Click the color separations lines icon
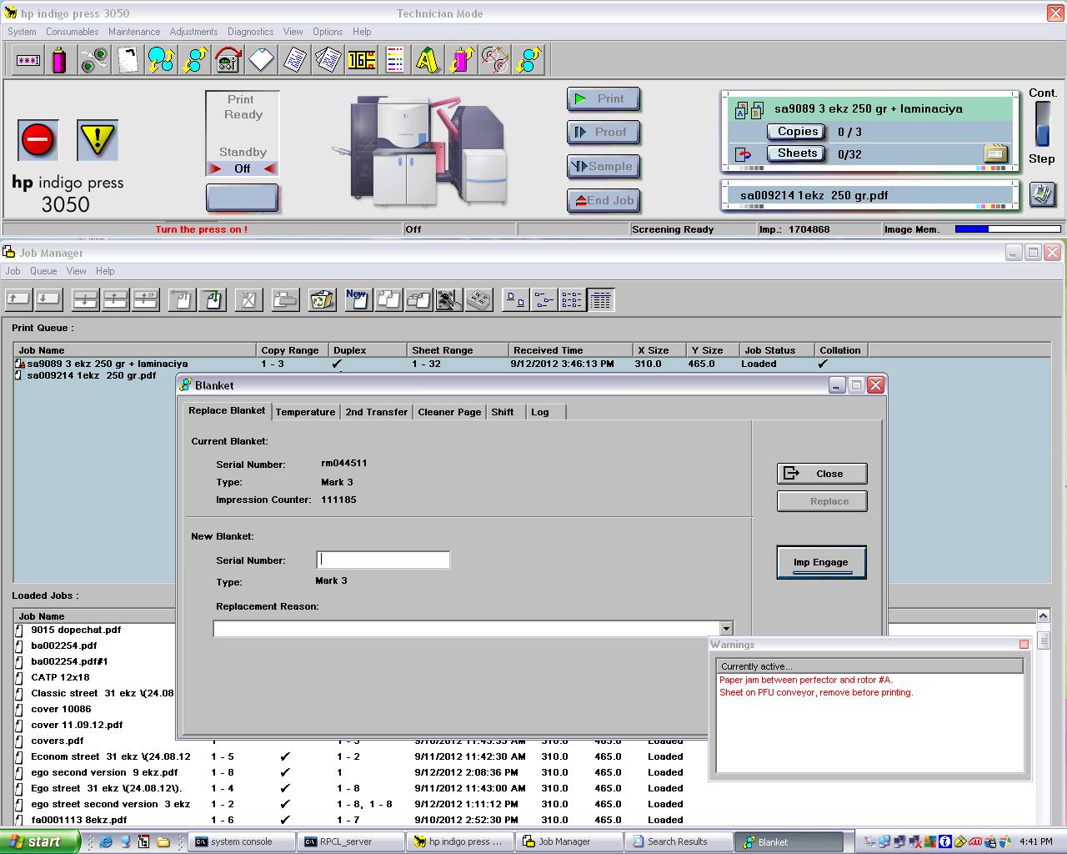 (394, 60)
